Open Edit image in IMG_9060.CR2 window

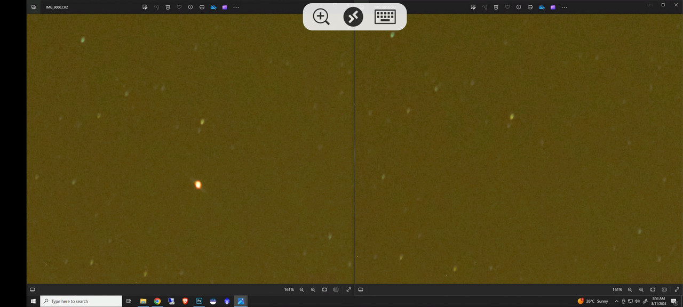(145, 7)
